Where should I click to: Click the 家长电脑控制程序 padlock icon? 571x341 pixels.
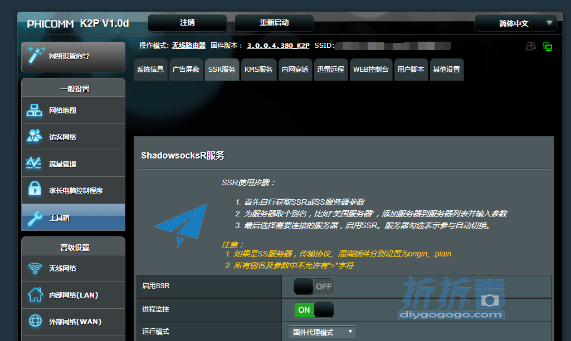coord(35,189)
